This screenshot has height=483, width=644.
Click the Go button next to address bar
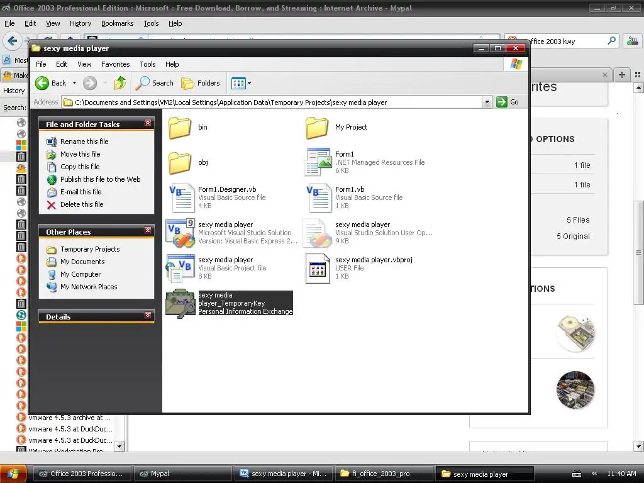click(x=508, y=103)
